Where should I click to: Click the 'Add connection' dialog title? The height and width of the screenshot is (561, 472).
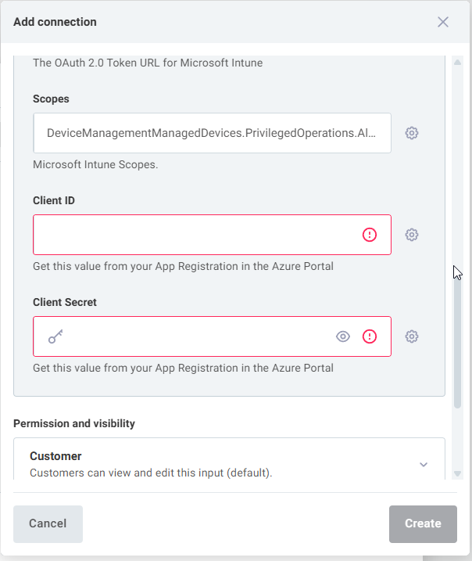(55, 22)
